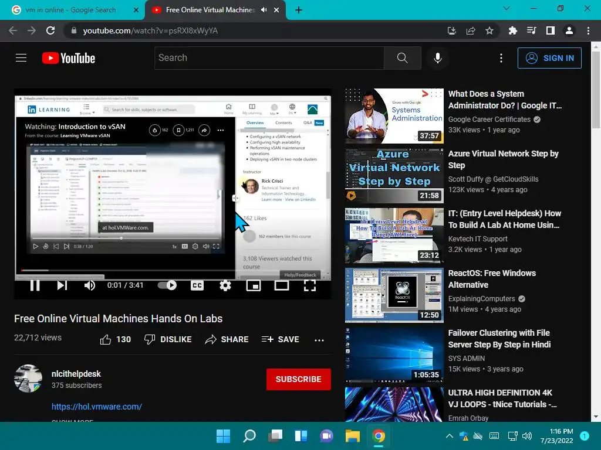Focus the YouTube search field
This screenshot has height=450, width=601.
269,58
